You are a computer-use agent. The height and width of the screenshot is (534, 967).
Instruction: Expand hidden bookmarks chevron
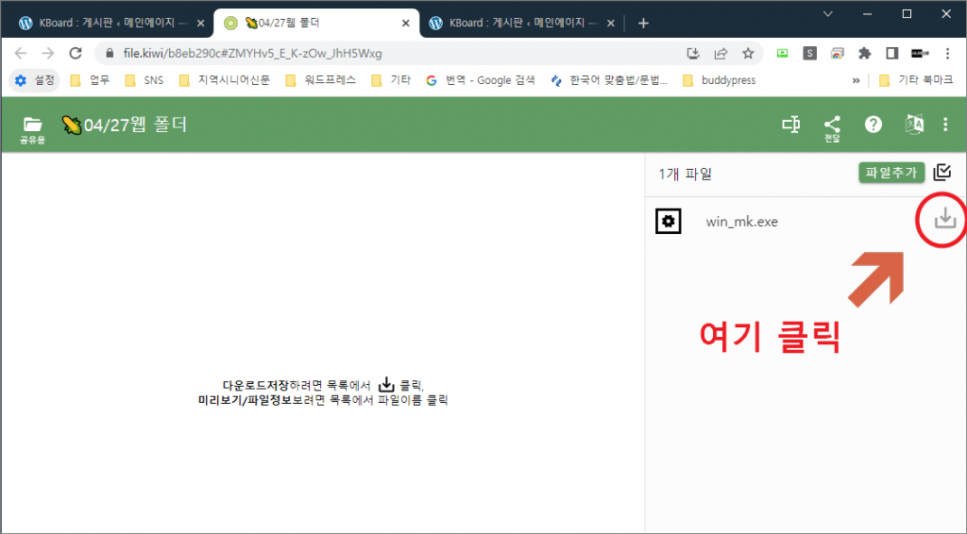pyautogui.click(x=856, y=80)
